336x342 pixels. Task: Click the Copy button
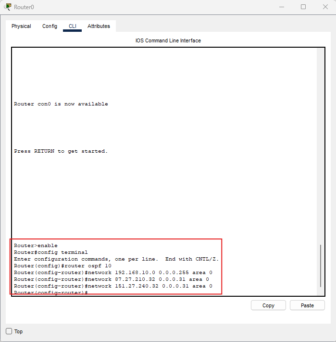(x=268, y=305)
